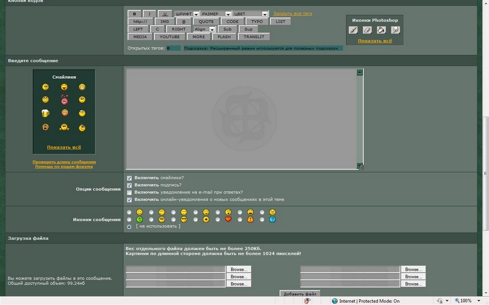Open the ШРИФТ font dropdown

pos(187,14)
